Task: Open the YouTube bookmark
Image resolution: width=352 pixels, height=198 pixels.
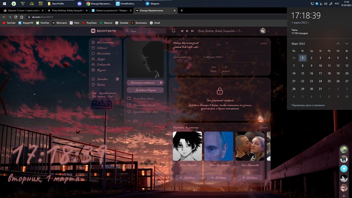Action: tap(9, 23)
